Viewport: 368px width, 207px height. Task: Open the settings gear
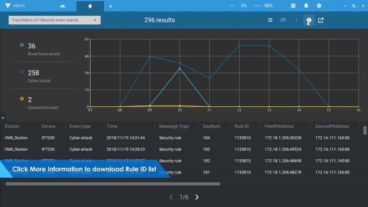click(x=319, y=6)
